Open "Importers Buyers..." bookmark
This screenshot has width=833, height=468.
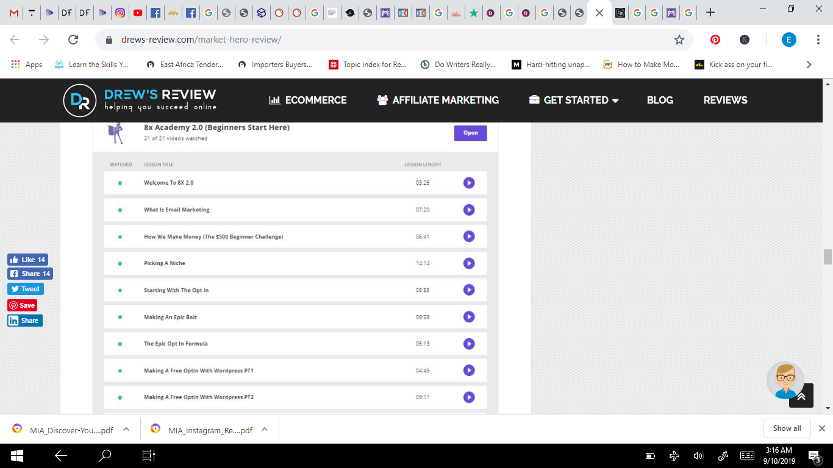[275, 65]
